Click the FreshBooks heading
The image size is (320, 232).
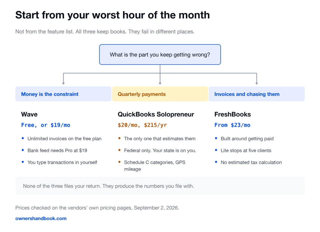pos(232,114)
